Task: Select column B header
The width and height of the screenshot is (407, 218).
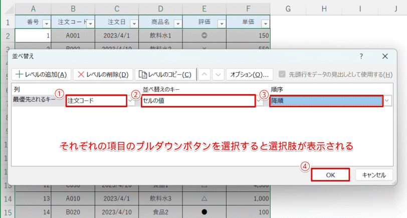Action: click(73, 9)
